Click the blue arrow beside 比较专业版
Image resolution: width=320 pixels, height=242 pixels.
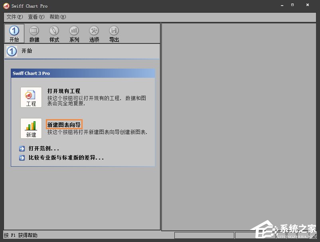pos(22,157)
